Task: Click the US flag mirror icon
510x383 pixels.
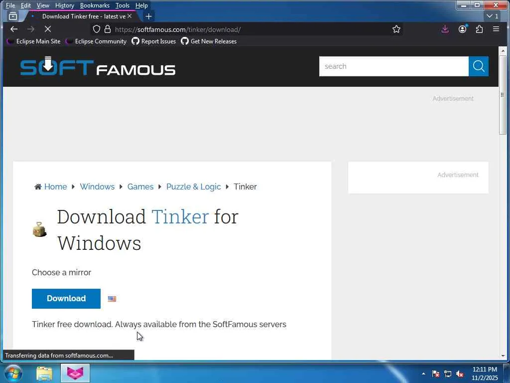Action: coord(112,299)
